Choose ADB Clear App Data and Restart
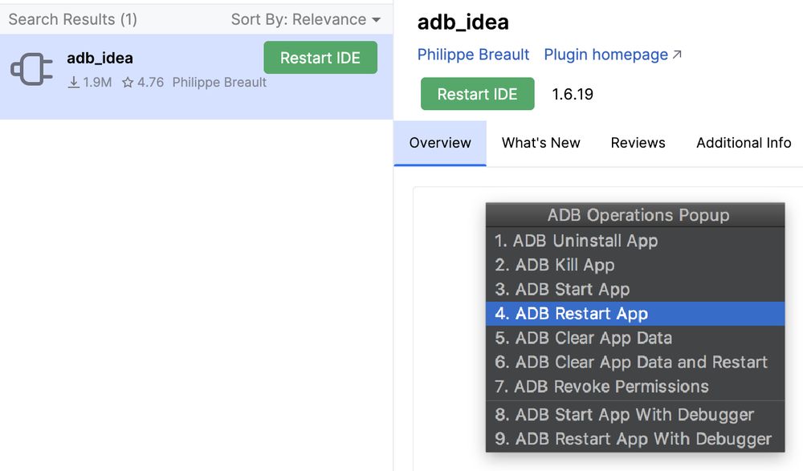The width and height of the screenshot is (803, 471). 632,362
